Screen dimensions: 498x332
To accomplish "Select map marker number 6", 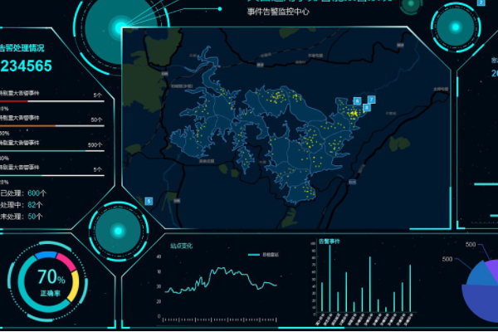I will [x=357, y=100].
